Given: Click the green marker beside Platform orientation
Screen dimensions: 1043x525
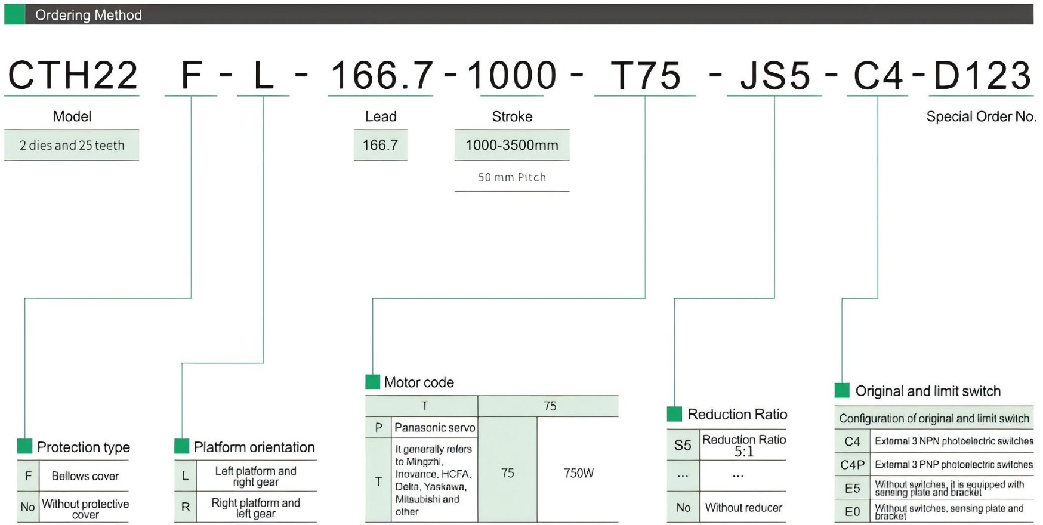Looking at the screenshot, I should 181,446.
